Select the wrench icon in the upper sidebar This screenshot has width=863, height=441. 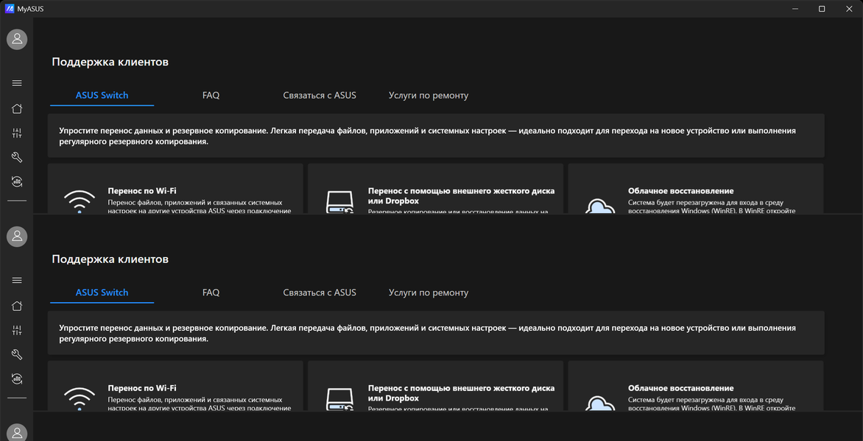17,157
